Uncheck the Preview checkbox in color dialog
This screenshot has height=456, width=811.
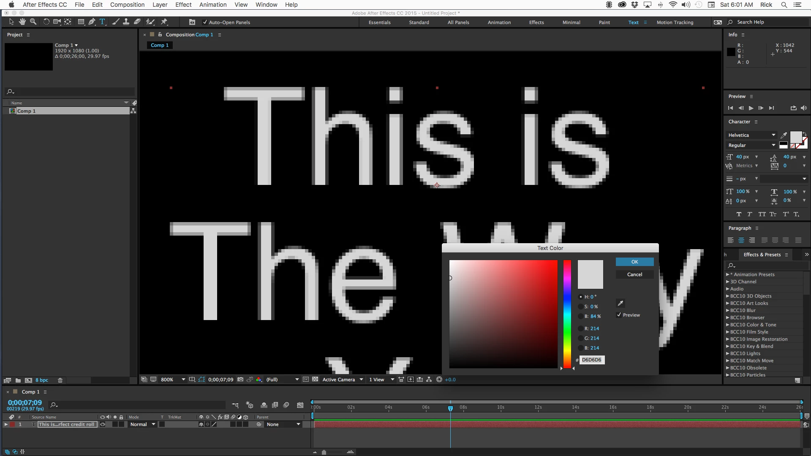(619, 315)
